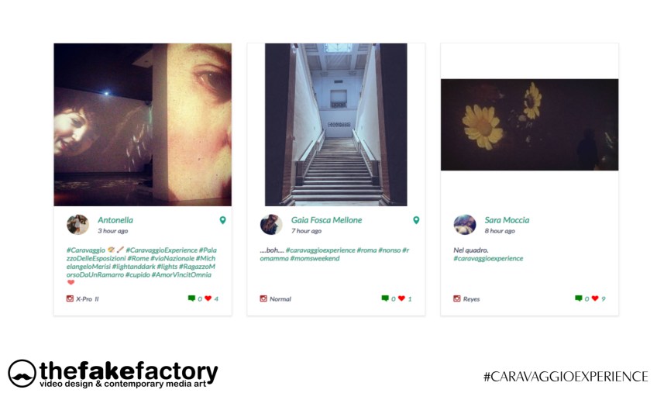The width and height of the screenshot is (657, 393).
Task: Open Sara Moccia's round avatar
Action: (465, 225)
